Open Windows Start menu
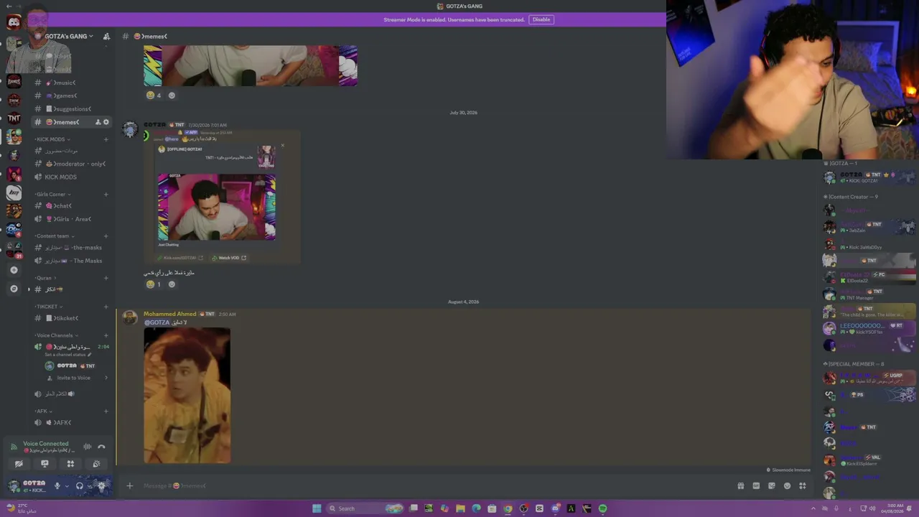 (x=317, y=508)
